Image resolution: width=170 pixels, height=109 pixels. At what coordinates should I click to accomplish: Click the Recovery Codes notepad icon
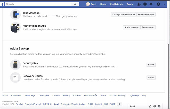click(15, 77)
